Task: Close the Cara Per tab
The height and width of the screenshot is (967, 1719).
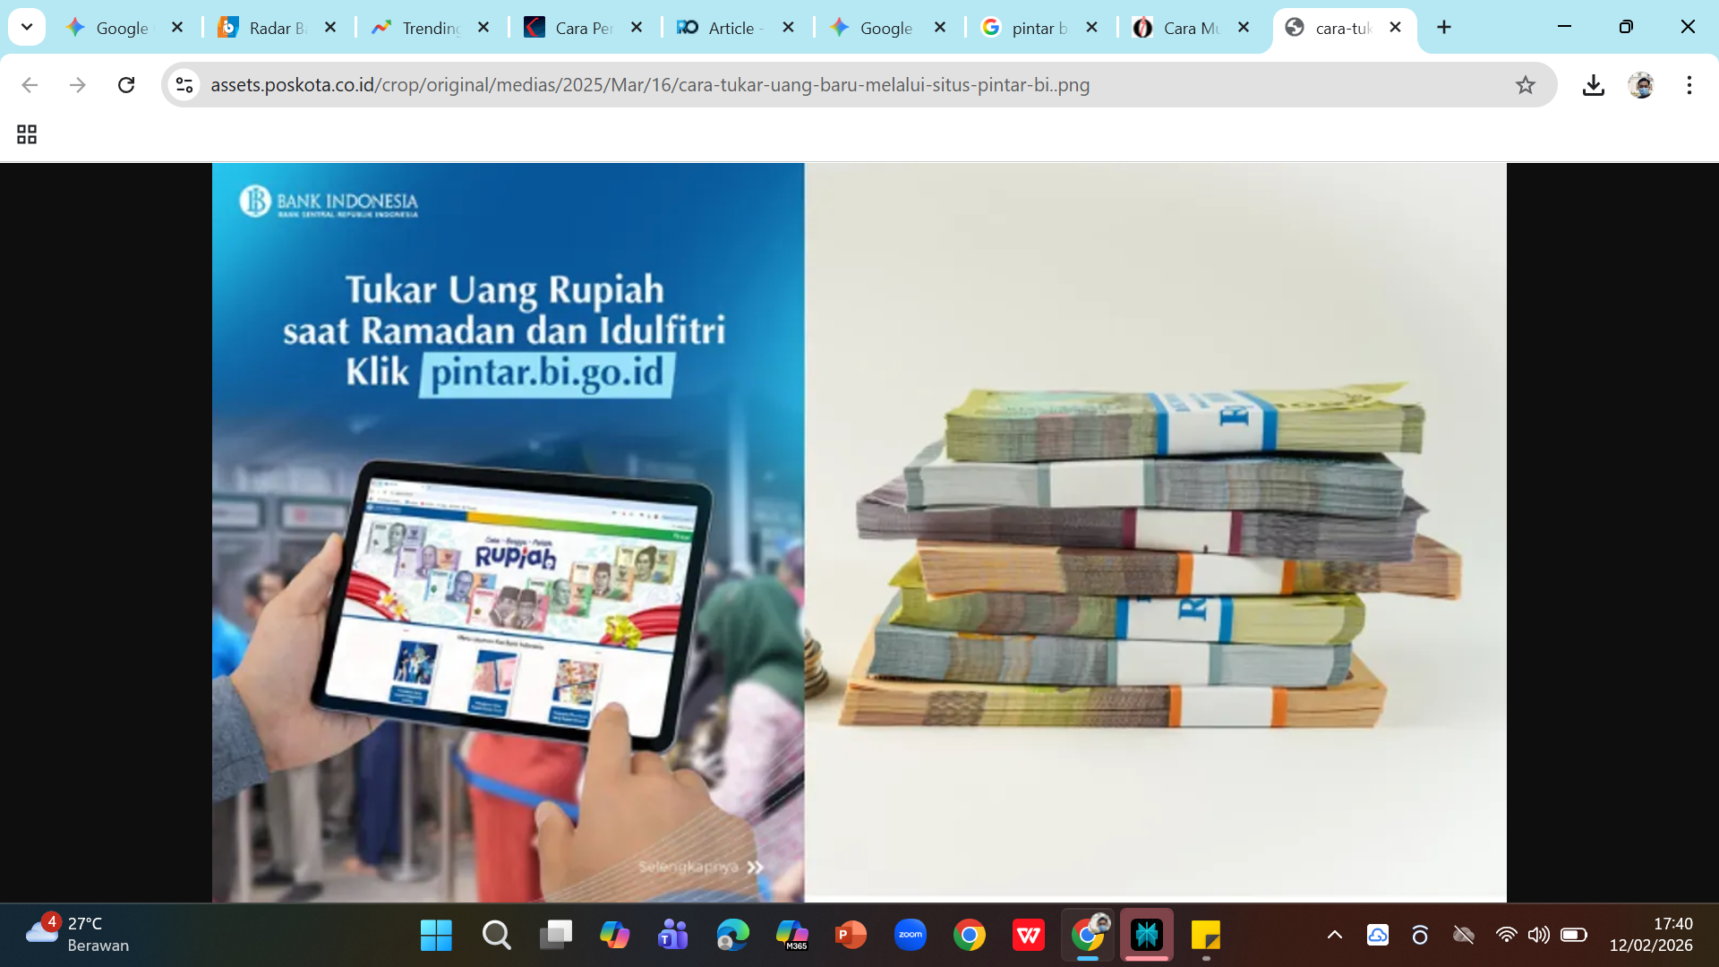Action: 637,28
